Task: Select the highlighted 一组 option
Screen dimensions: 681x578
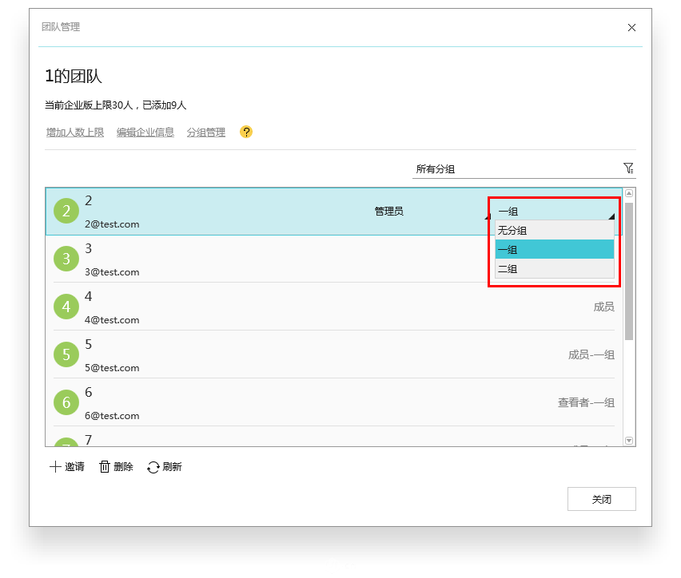Action: (555, 250)
